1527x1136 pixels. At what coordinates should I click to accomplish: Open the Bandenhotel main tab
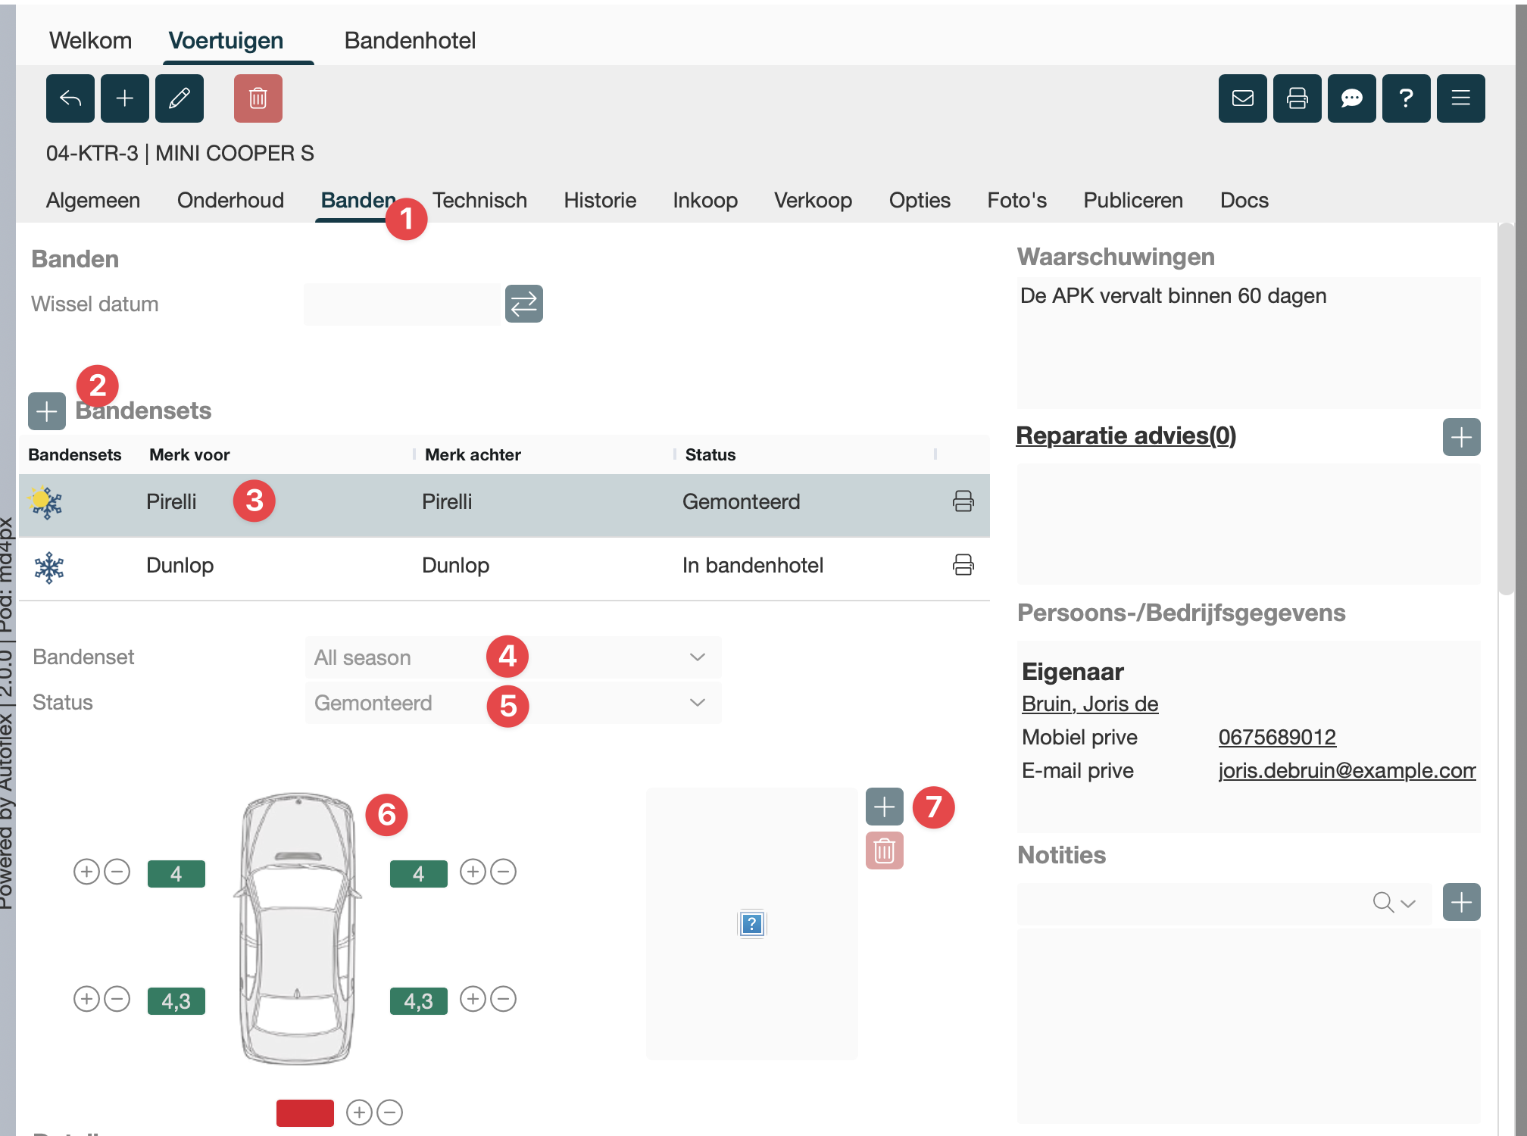tap(410, 41)
